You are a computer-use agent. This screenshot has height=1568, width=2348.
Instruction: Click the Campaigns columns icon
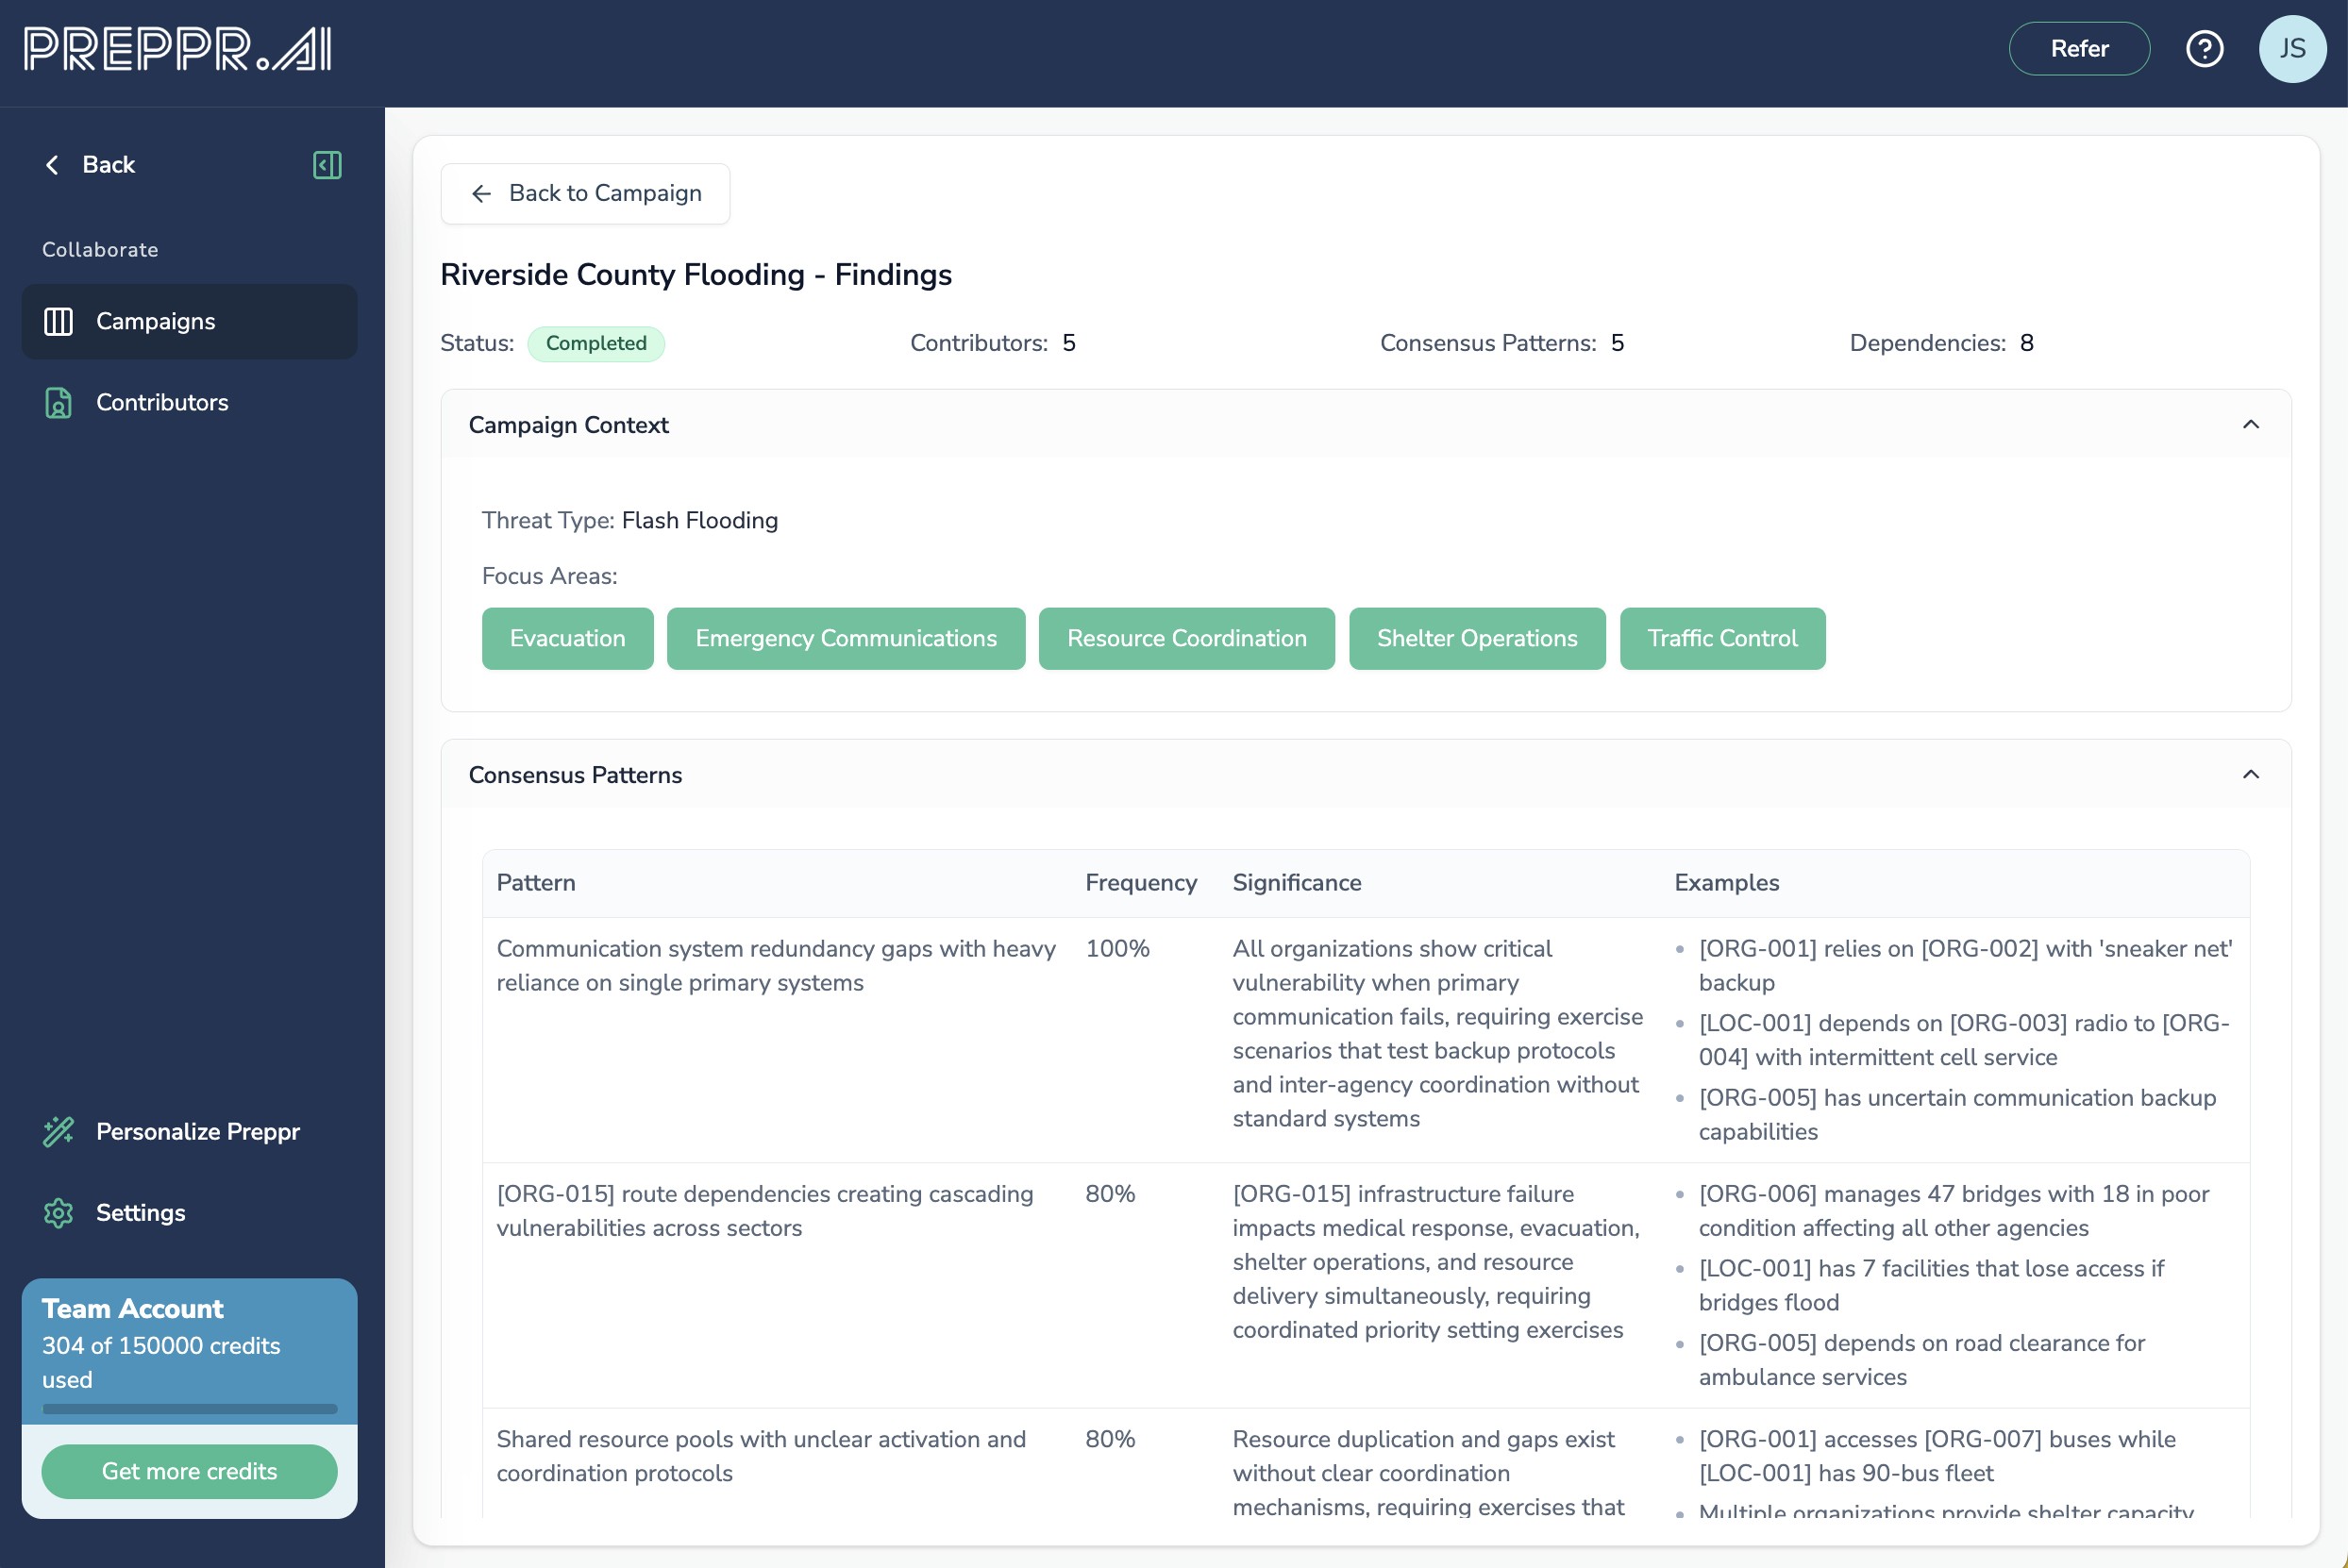tap(58, 322)
